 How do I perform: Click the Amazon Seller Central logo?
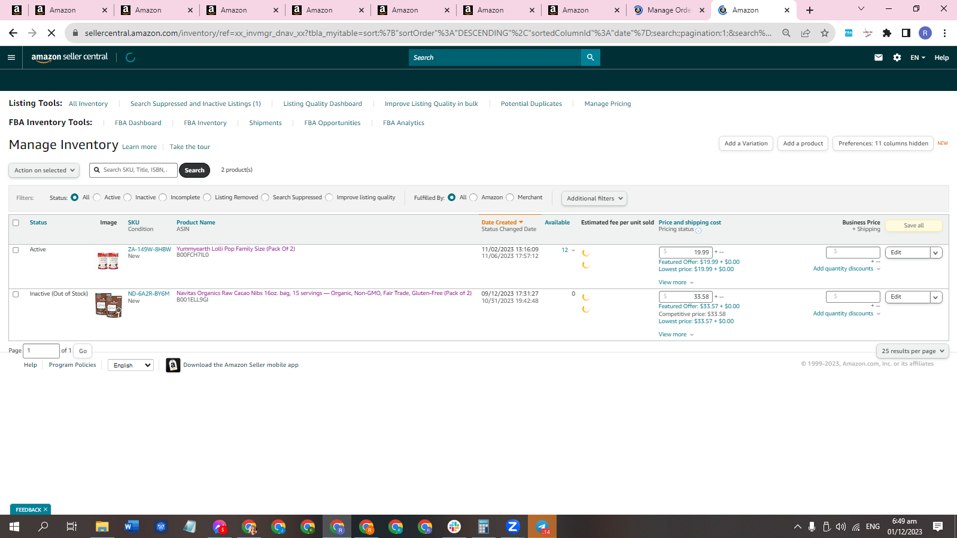pyautogui.click(x=69, y=57)
